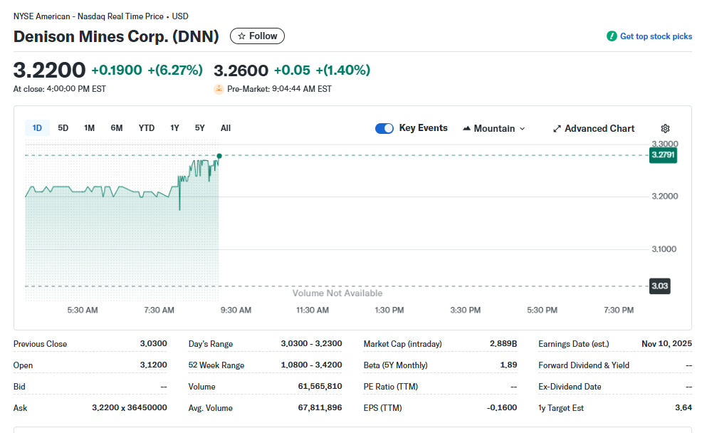Open the Mountain chart style dropdown

(x=494, y=129)
